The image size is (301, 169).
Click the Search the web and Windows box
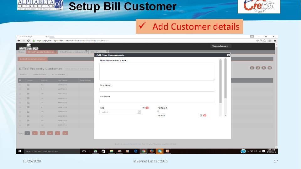click(52, 151)
